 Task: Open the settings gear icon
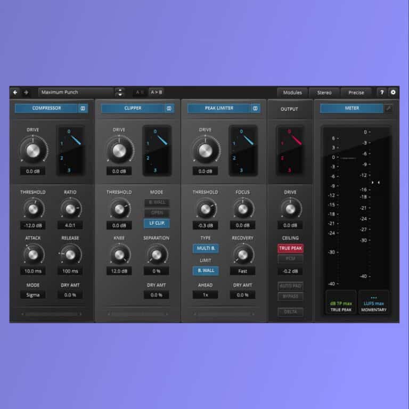point(393,92)
